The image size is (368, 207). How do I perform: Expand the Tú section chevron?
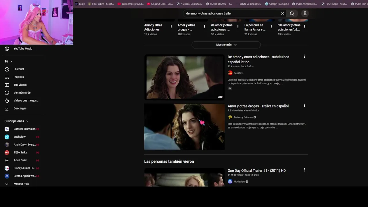pyautogui.click(x=11, y=62)
